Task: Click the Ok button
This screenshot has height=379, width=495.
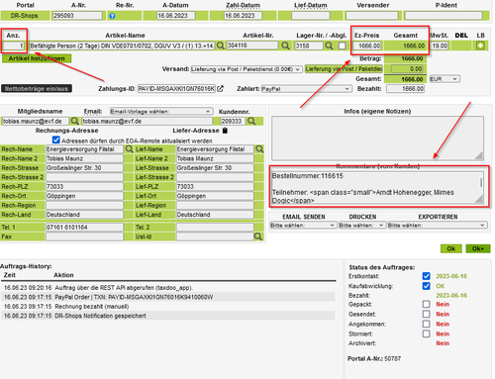Action: 450,248
